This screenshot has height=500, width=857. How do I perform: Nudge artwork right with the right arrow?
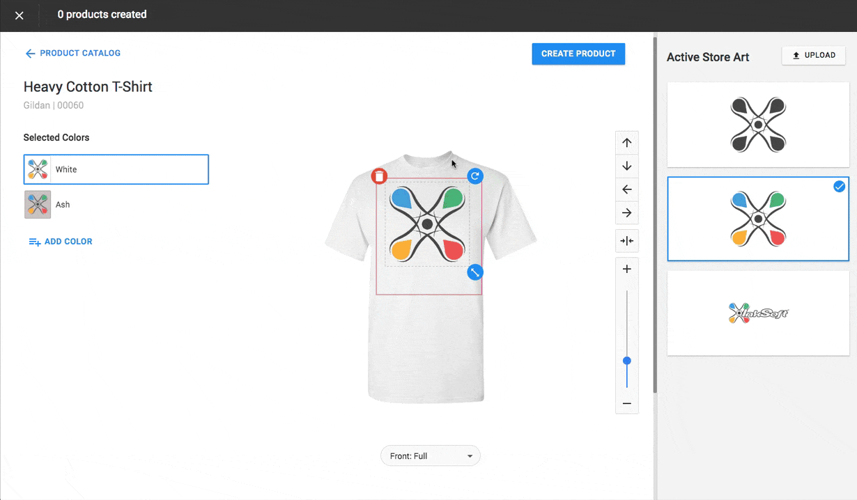pyautogui.click(x=627, y=213)
